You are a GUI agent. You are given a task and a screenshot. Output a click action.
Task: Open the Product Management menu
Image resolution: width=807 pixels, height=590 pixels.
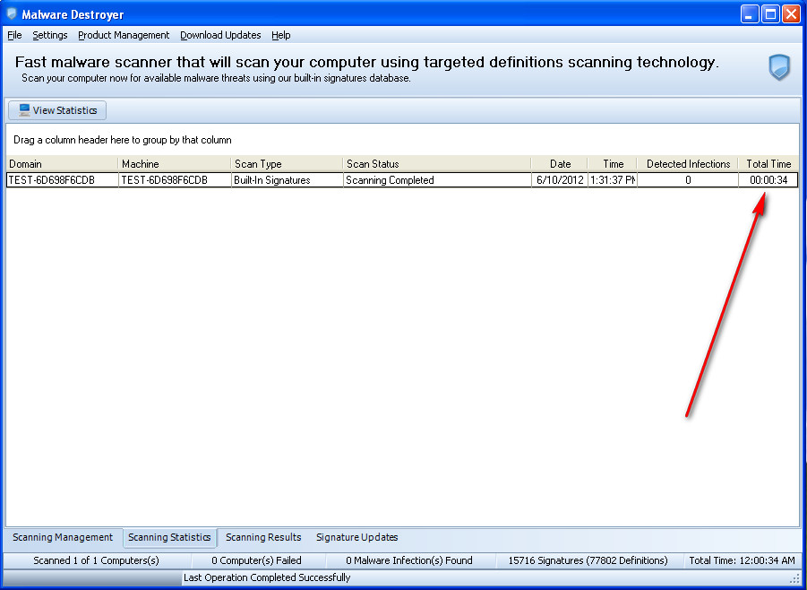[124, 35]
